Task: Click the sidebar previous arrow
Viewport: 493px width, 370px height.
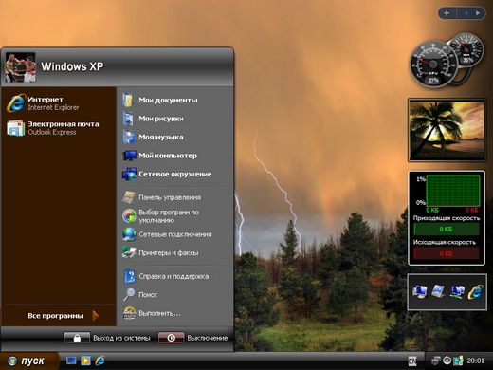Action: tap(466, 13)
